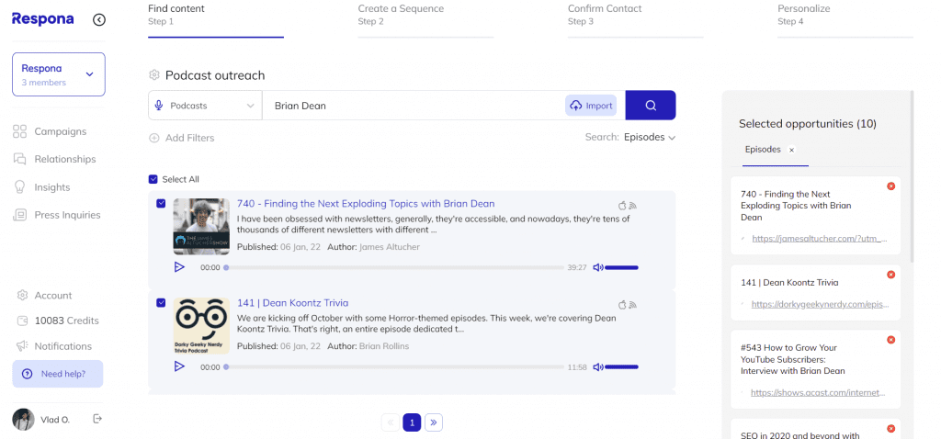Remove selected 740 Exploding Topics opportunity
Viewport: 941px width, 439px height.
coord(890,186)
